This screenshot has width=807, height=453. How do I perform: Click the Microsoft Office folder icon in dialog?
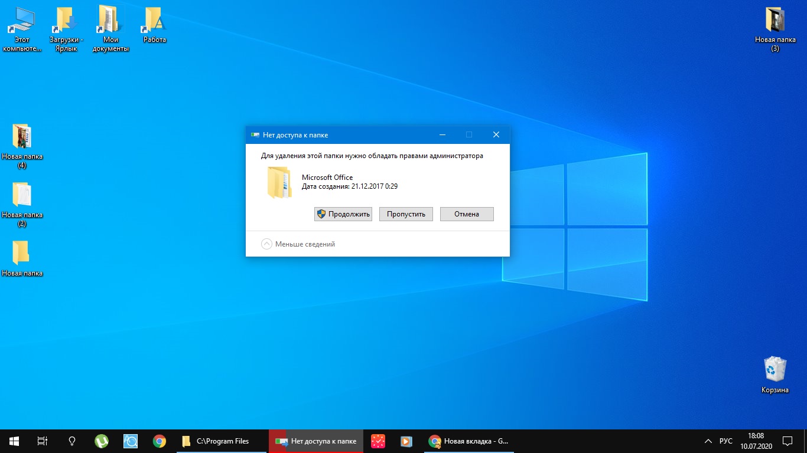(x=279, y=182)
